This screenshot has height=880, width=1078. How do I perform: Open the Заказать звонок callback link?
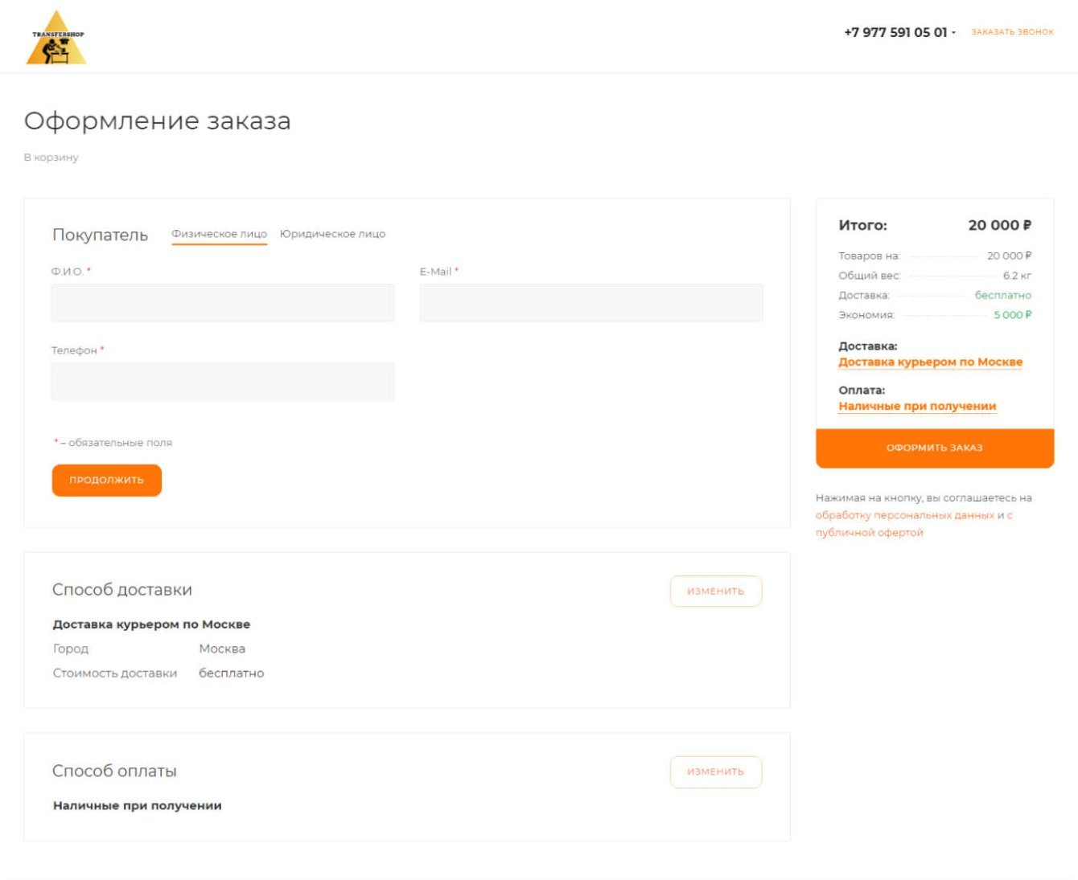(x=1012, y=32)
